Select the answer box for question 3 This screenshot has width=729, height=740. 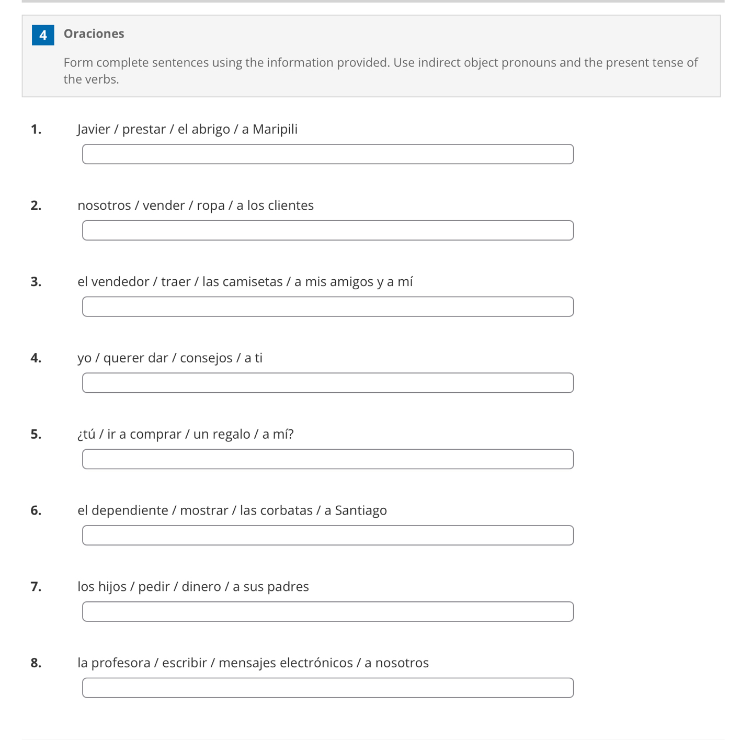coord(328,306)
